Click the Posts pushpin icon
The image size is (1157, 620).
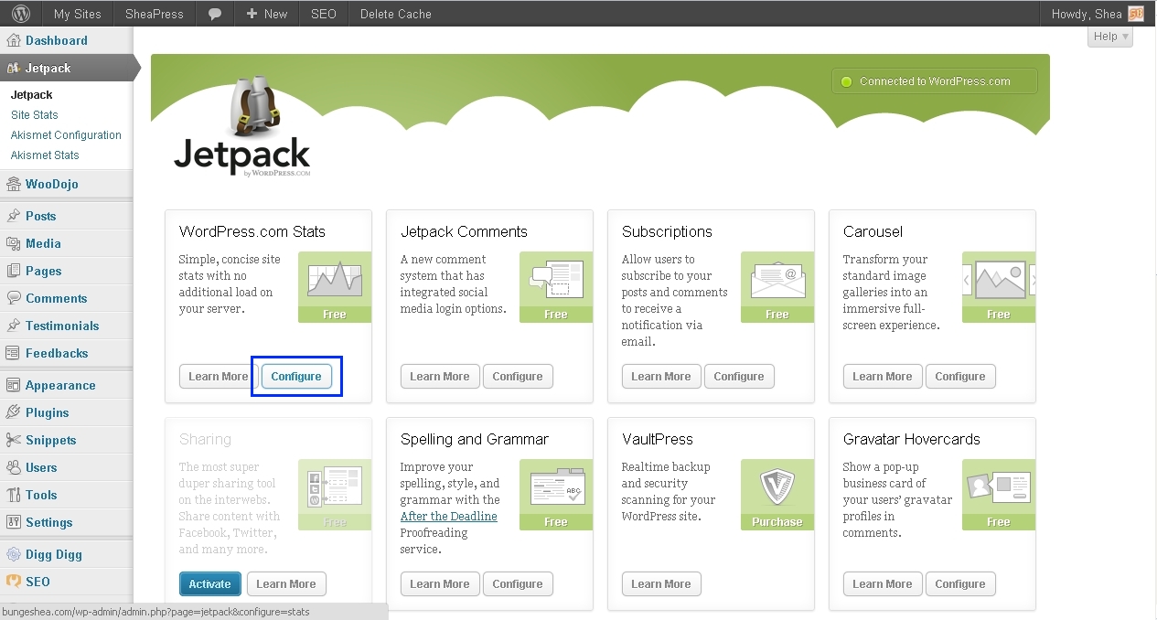pos(14,216)
